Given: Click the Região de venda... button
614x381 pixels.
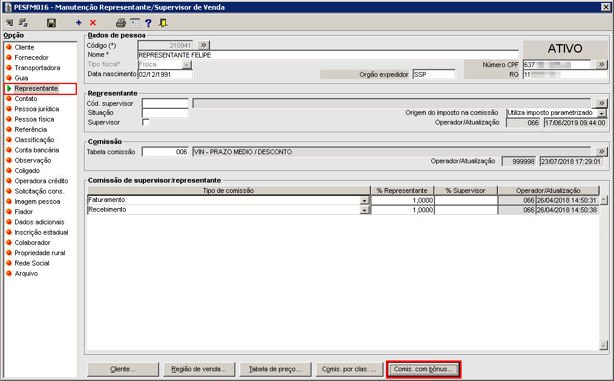Looking at the screenshot, I should 199,370.
